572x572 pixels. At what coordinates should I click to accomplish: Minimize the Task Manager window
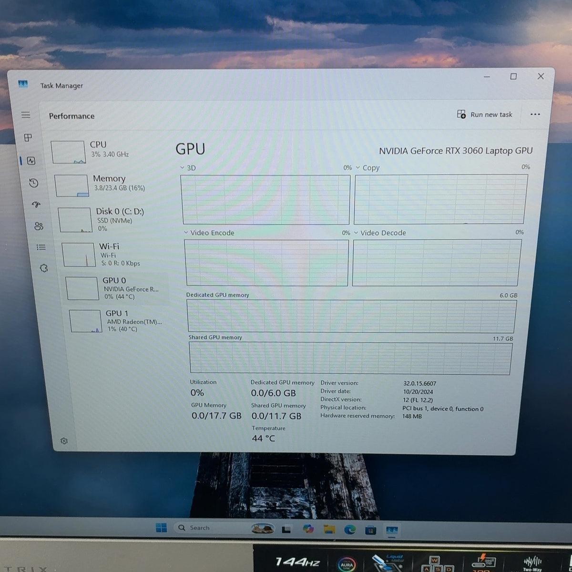click(487, 76)
